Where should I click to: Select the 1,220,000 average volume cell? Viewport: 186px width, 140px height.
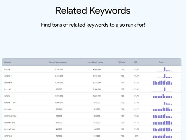(97, 96)
